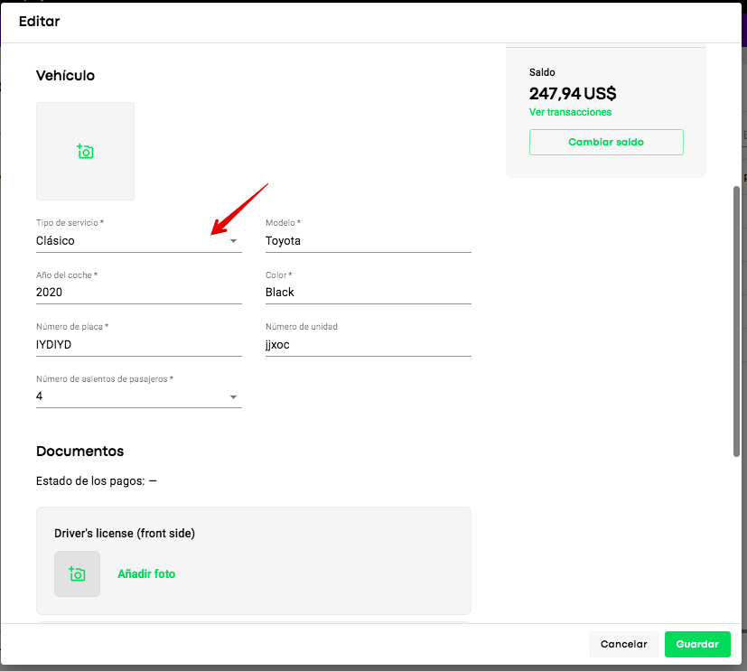Image resolution: width=747 pixels, height=671 pixels.
Task: Click the driver's license camera icon
Action: (77, 573)
